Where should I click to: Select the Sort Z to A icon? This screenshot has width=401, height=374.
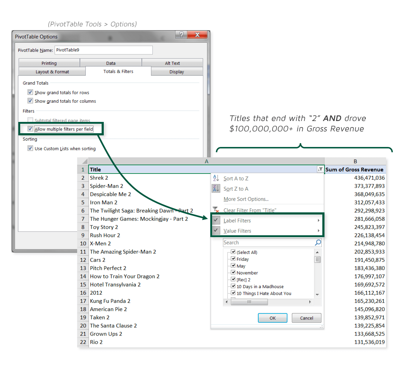pyautogui.click(x=216, y=189)
